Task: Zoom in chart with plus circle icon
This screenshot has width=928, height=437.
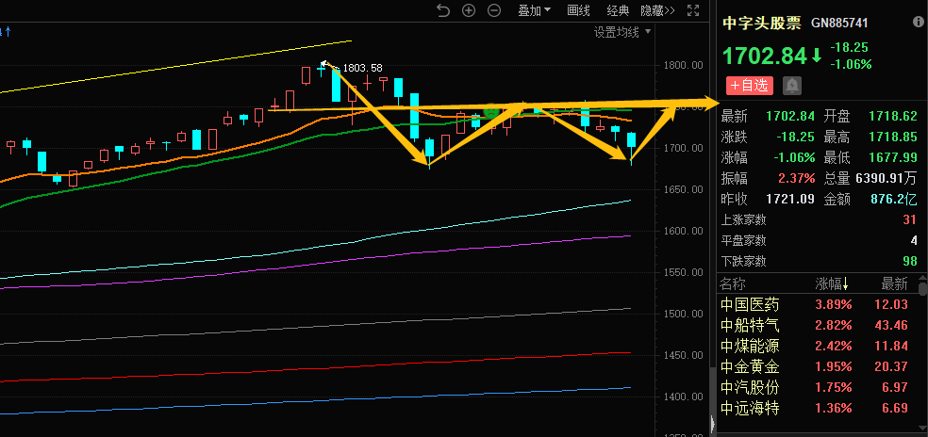Action: coord(469,10)
